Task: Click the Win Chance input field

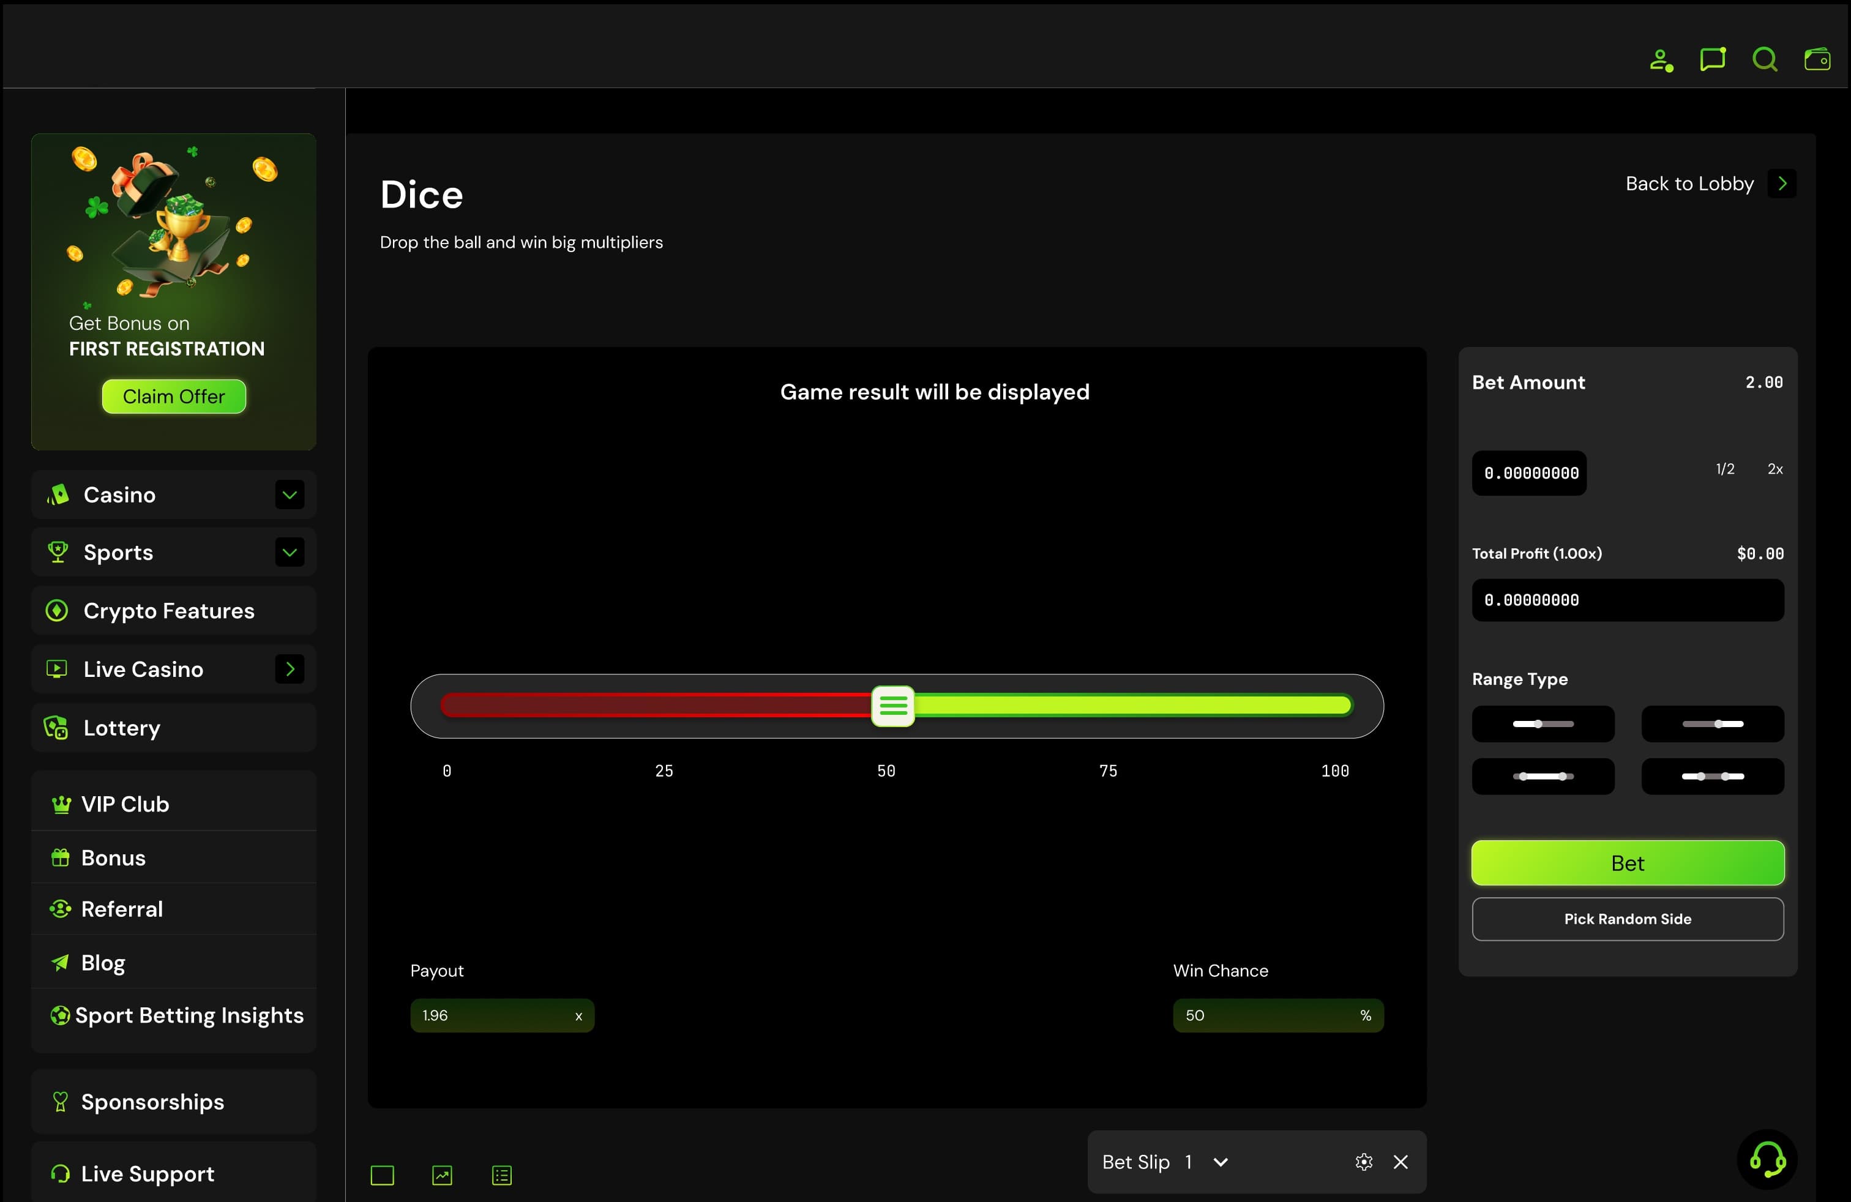Action: [1278, 1015]
